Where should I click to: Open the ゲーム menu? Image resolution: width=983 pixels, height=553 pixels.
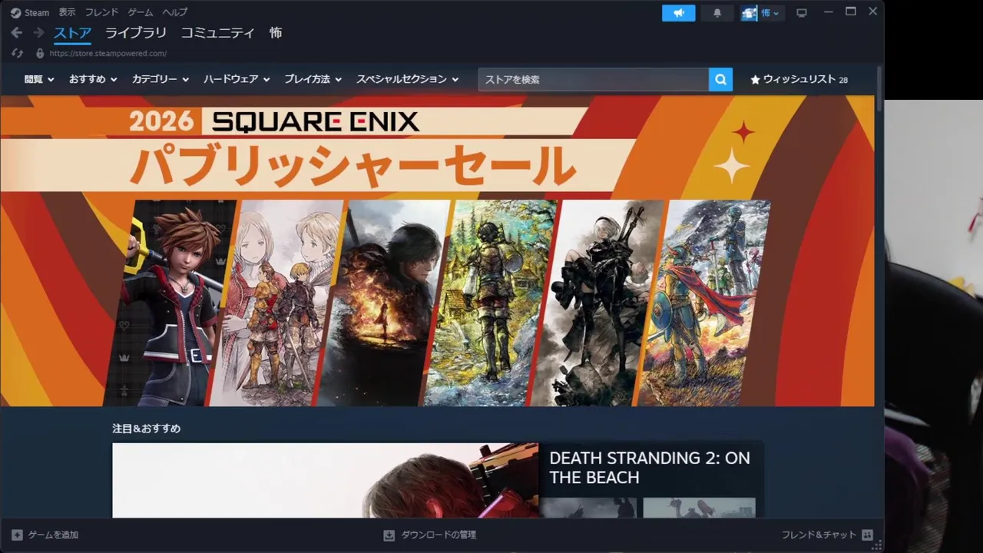coord(140,12)
